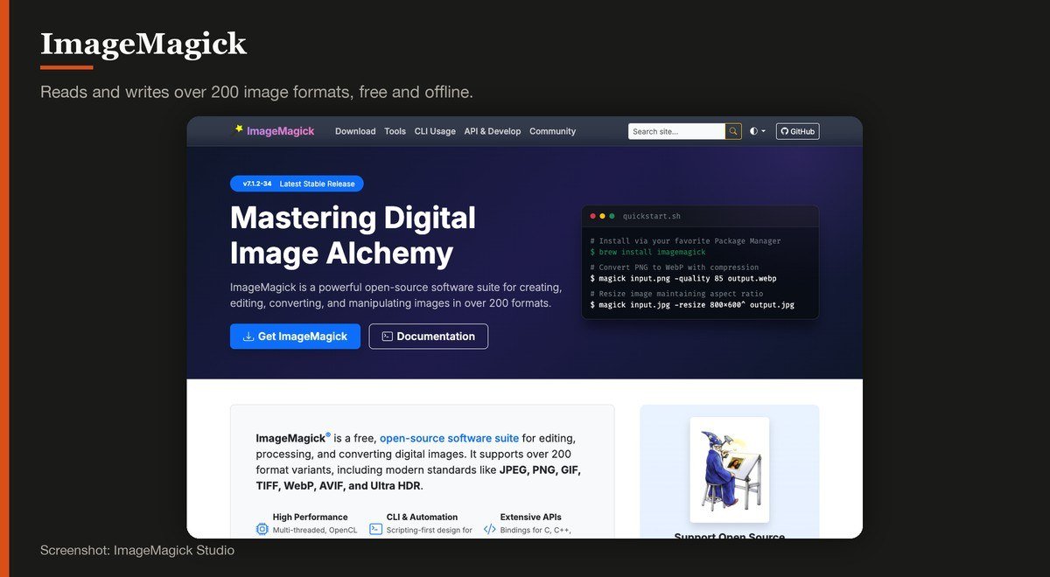Click the 'magick input.jpg -resize 800x600^' line
This screenshot has height=577, width=1050.
[x=692, y=305]
